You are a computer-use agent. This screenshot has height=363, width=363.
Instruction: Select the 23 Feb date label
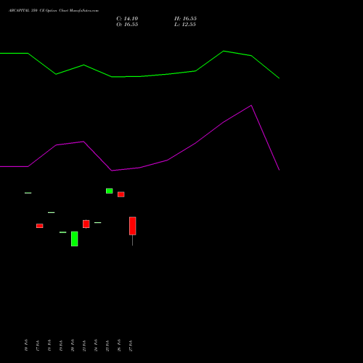click(84, 345)
